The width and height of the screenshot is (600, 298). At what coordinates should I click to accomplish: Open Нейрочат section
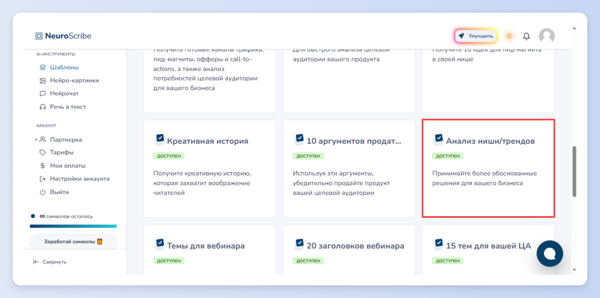pyautogui.click(x=64, y=94)
